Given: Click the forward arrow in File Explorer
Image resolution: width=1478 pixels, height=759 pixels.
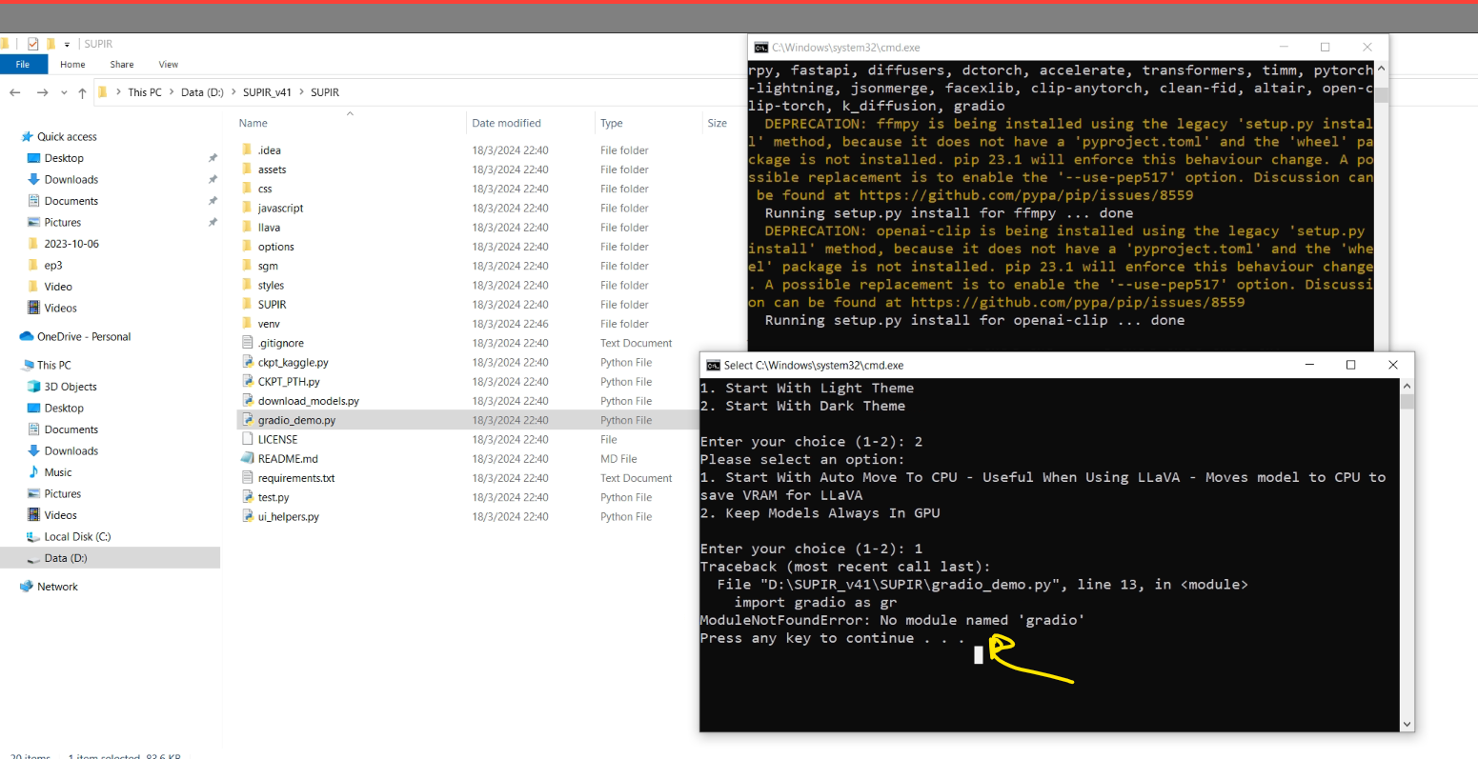Looking at the screenshot, I should point(42,92).
